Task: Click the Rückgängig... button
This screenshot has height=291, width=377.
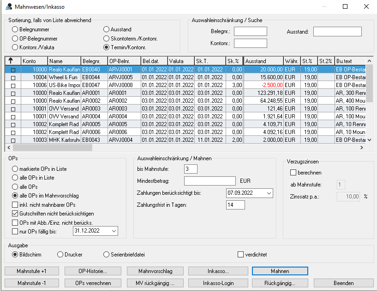Action: 280,283
